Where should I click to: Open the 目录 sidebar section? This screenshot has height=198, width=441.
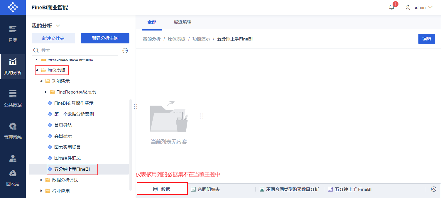13,34
